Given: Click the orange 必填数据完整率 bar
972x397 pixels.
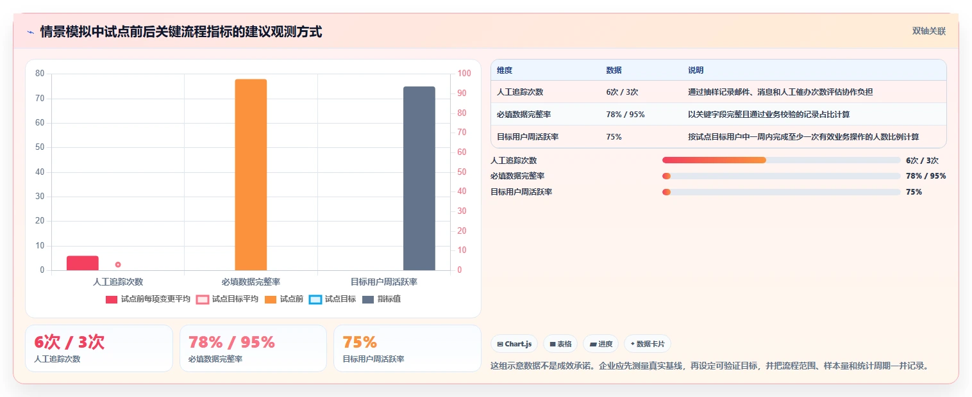Looking at the screenshot, I should [251, 175].
